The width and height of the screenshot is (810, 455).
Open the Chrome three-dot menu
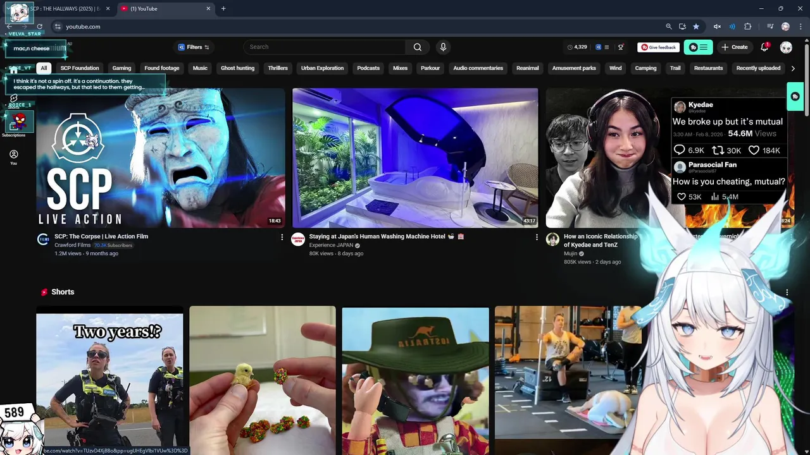click(x=799, y=27)
